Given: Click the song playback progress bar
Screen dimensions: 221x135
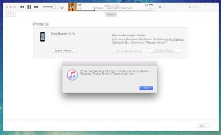Looking at the screenshot, I should coord(115,10).
